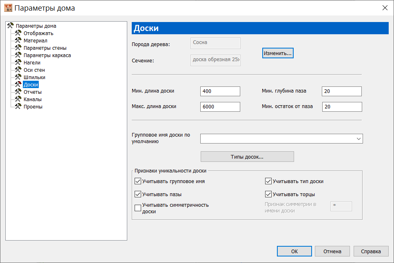Viewport: 394px width, 263px height.
Task: Confirm with the OK button
Action: (294, 251)
